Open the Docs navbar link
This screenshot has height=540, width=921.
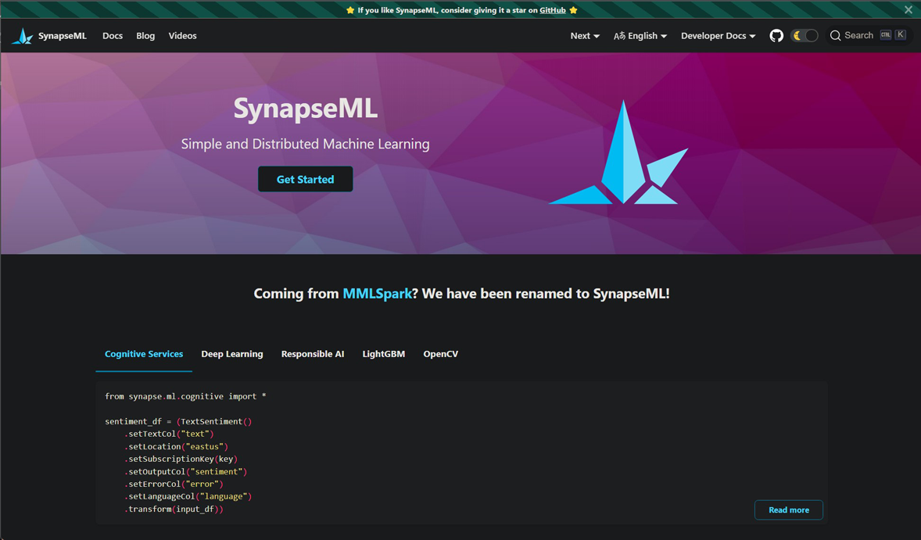[x=112, y=36]
